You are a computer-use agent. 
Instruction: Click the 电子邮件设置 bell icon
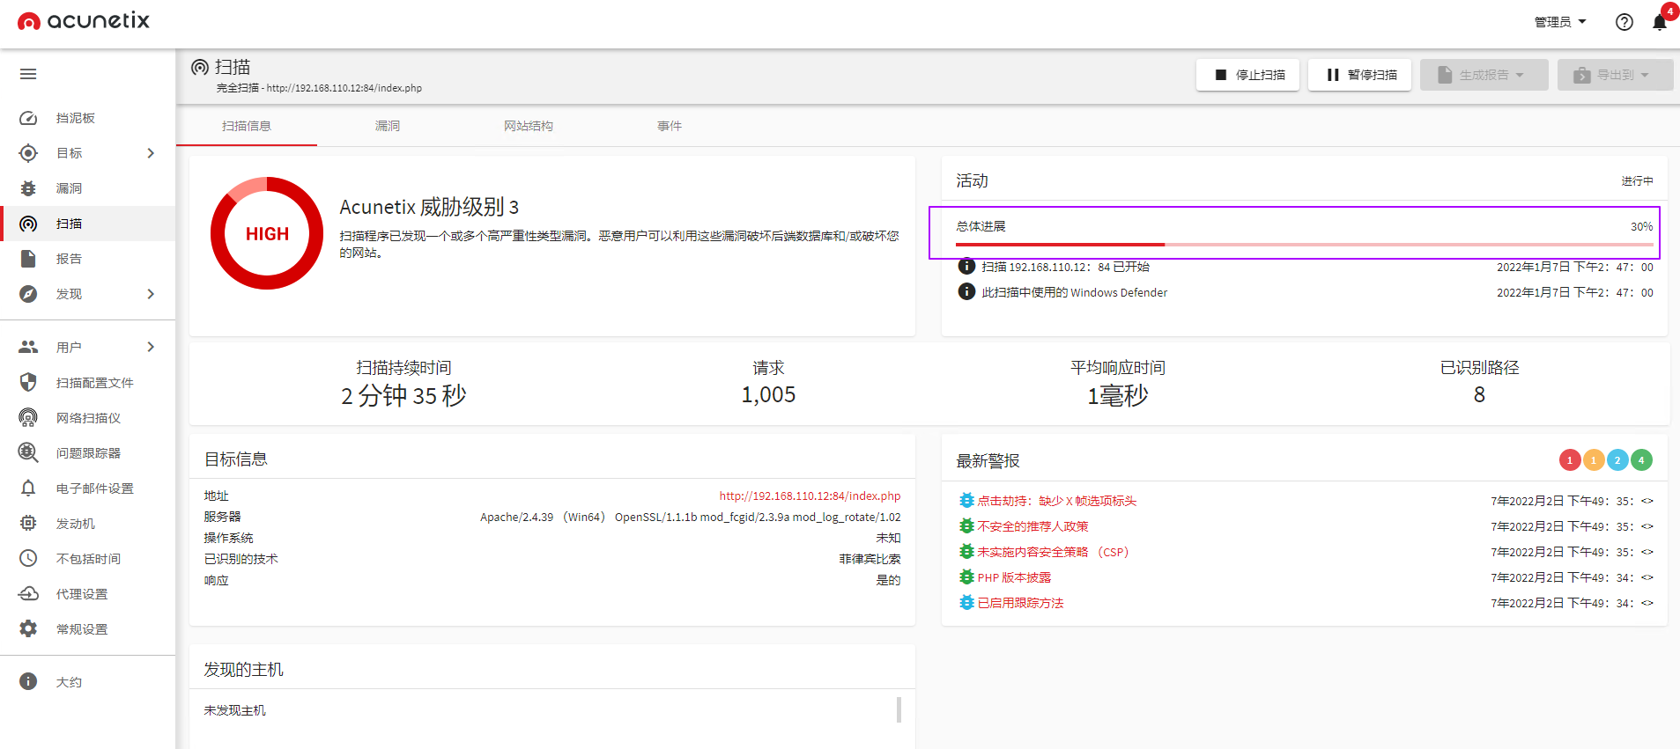pos(28,488)
